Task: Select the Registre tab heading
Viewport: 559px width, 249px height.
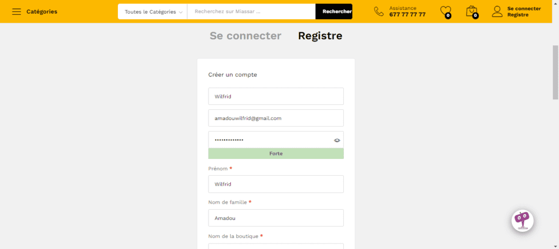Action: [320, 36]
